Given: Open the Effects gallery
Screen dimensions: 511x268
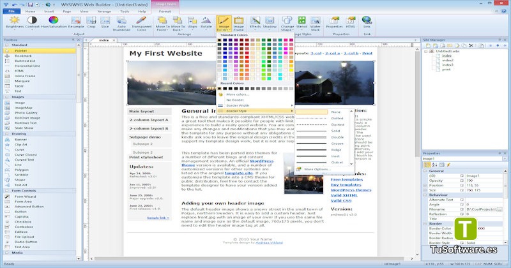Looking at the screenshot, I should click(x=255, y=23).
